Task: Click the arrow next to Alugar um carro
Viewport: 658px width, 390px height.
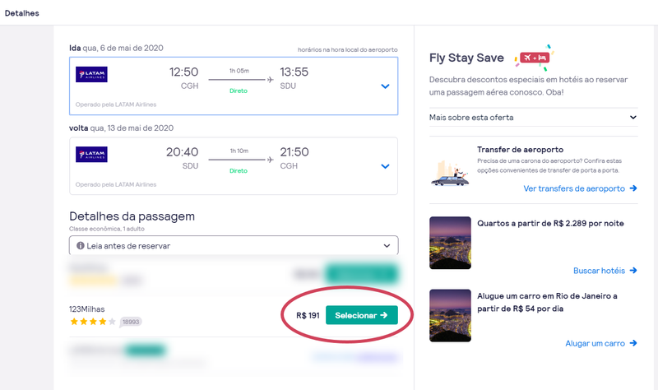Action: click(633, 343)
